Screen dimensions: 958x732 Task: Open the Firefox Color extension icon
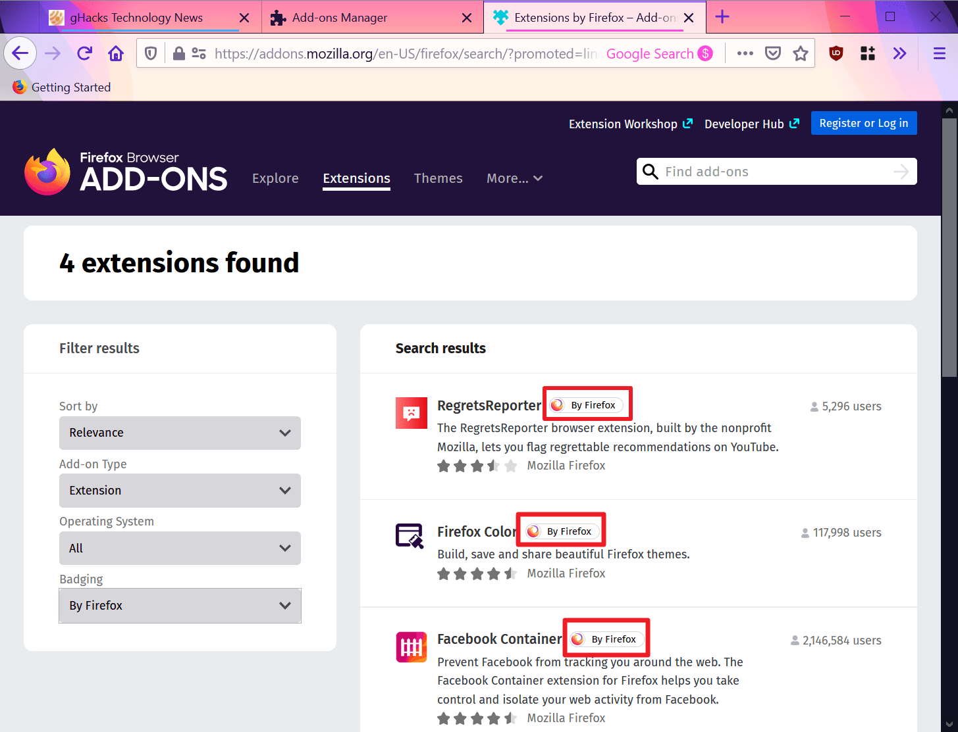[x=410, y=535]
